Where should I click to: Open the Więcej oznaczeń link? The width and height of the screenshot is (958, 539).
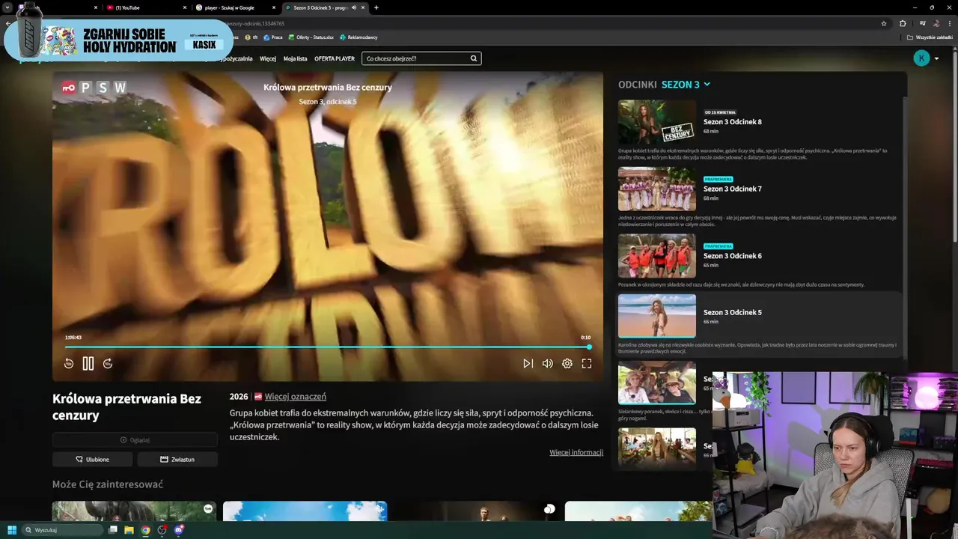click(x=295, y=397)
